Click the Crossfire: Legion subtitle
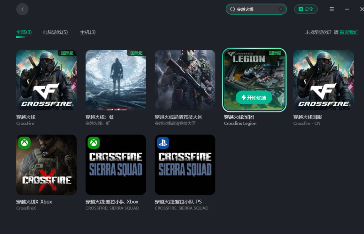The width and height of the screenshot is (364, 234). (x=240, y=123)
